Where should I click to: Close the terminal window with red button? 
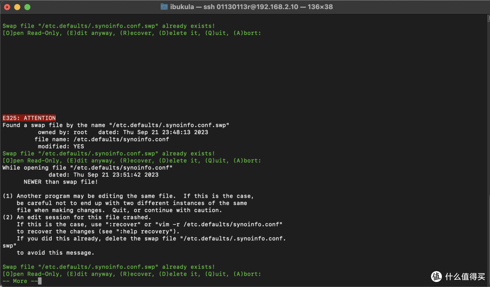pyautogui.click(x=7, y=7)
